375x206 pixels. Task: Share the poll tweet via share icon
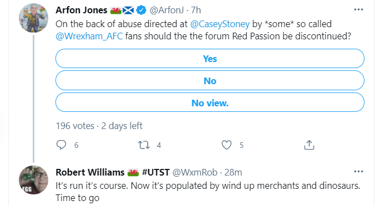309,145
